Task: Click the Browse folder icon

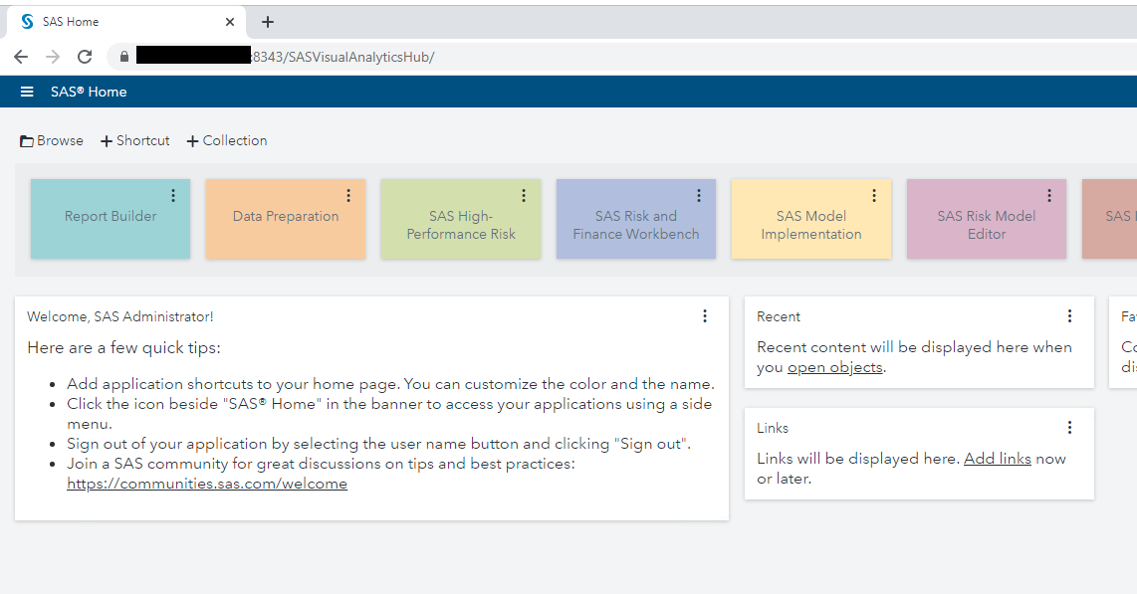Action: click(x=27, y=139)
